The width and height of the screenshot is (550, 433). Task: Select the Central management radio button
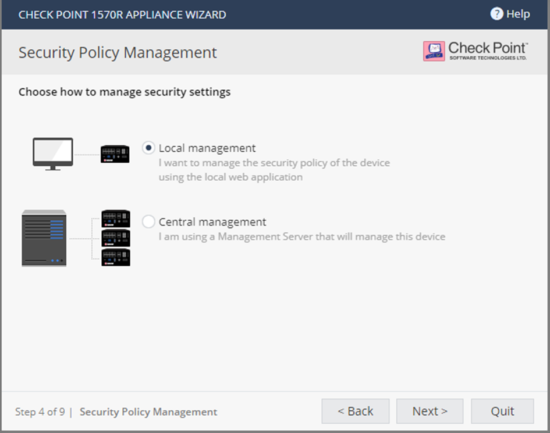tap(148, 221)
